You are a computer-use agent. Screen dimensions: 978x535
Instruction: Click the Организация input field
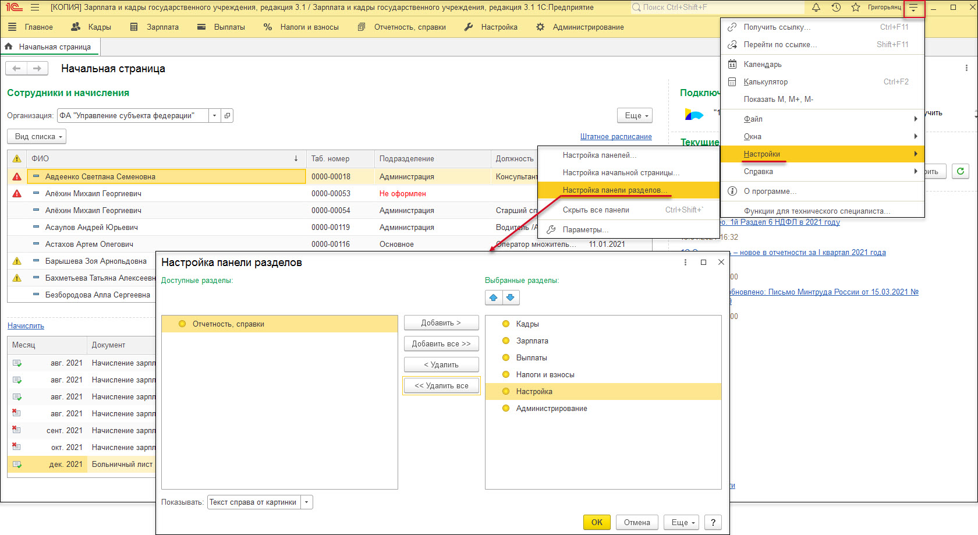coord(133,115)
